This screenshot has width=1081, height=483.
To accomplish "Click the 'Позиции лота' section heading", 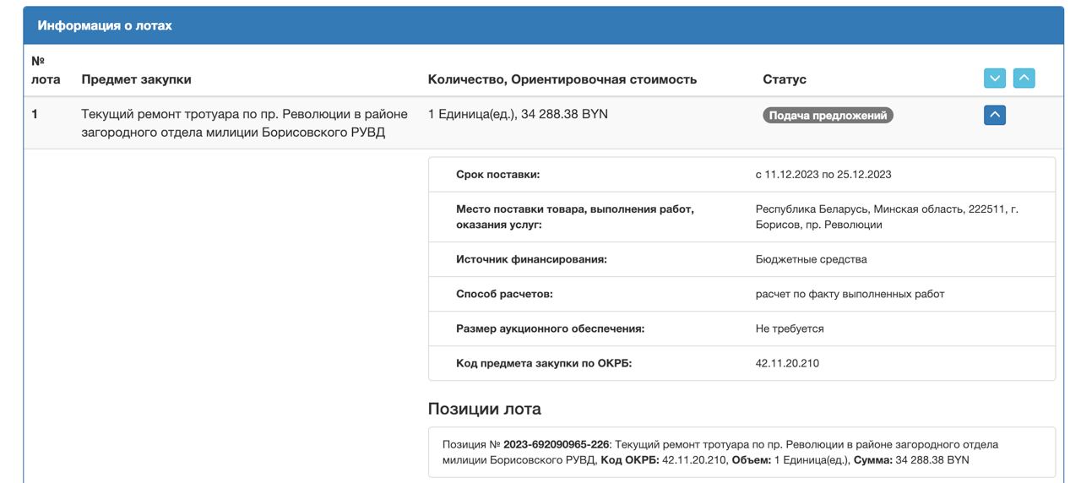I will pos(485,409).
